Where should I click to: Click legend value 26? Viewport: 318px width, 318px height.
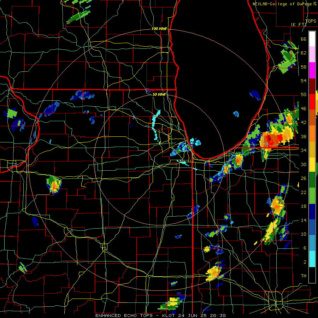(304, 178)
